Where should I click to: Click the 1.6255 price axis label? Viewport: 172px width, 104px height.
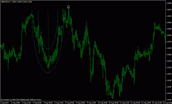coord(169,61)
